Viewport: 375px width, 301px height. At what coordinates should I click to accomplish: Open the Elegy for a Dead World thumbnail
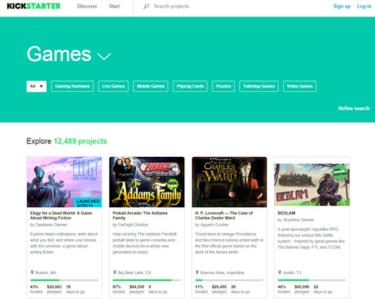64,182
